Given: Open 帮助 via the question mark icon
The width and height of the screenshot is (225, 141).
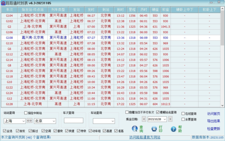Looking at the screenshot, I should coord(173,129).
